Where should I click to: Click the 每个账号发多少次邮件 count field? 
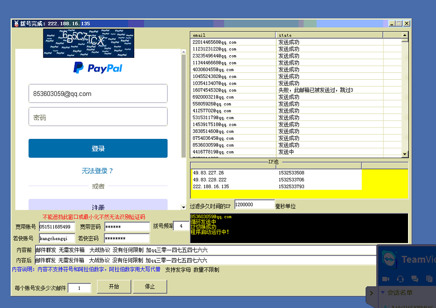point(80,288)
